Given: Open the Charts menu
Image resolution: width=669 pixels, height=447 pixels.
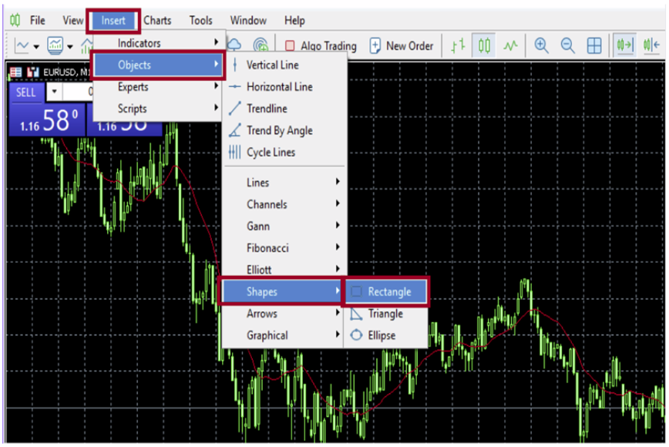Looking at the screenshot, I should click(157, 20).
